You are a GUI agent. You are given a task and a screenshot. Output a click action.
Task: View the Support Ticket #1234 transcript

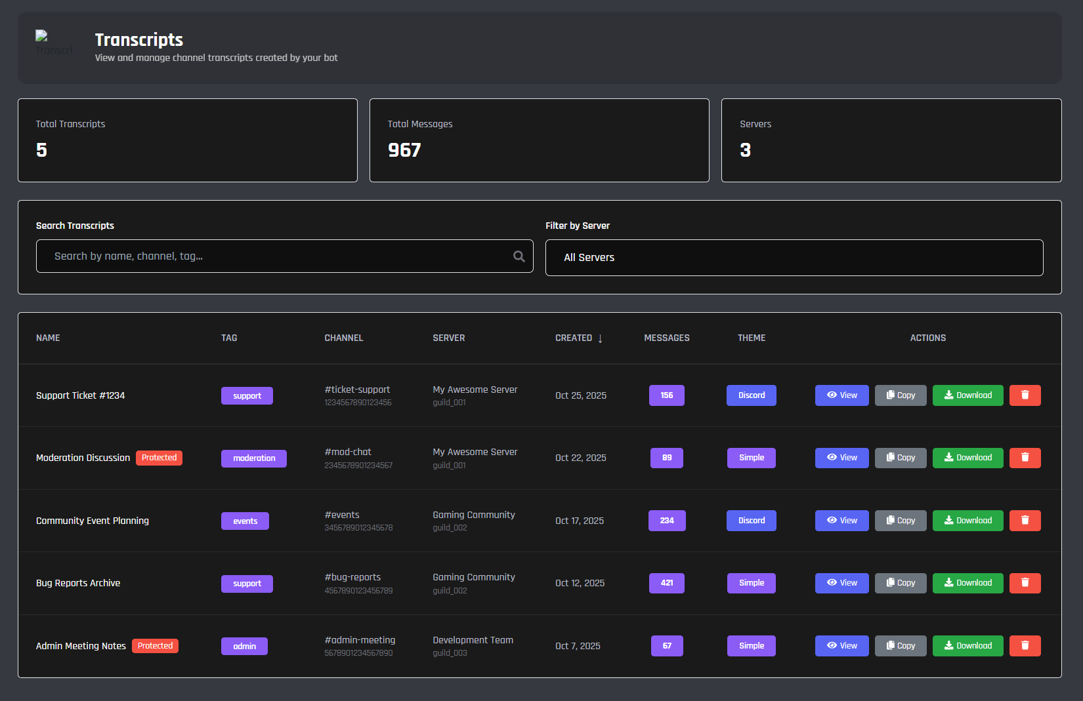tap(841, 395)
